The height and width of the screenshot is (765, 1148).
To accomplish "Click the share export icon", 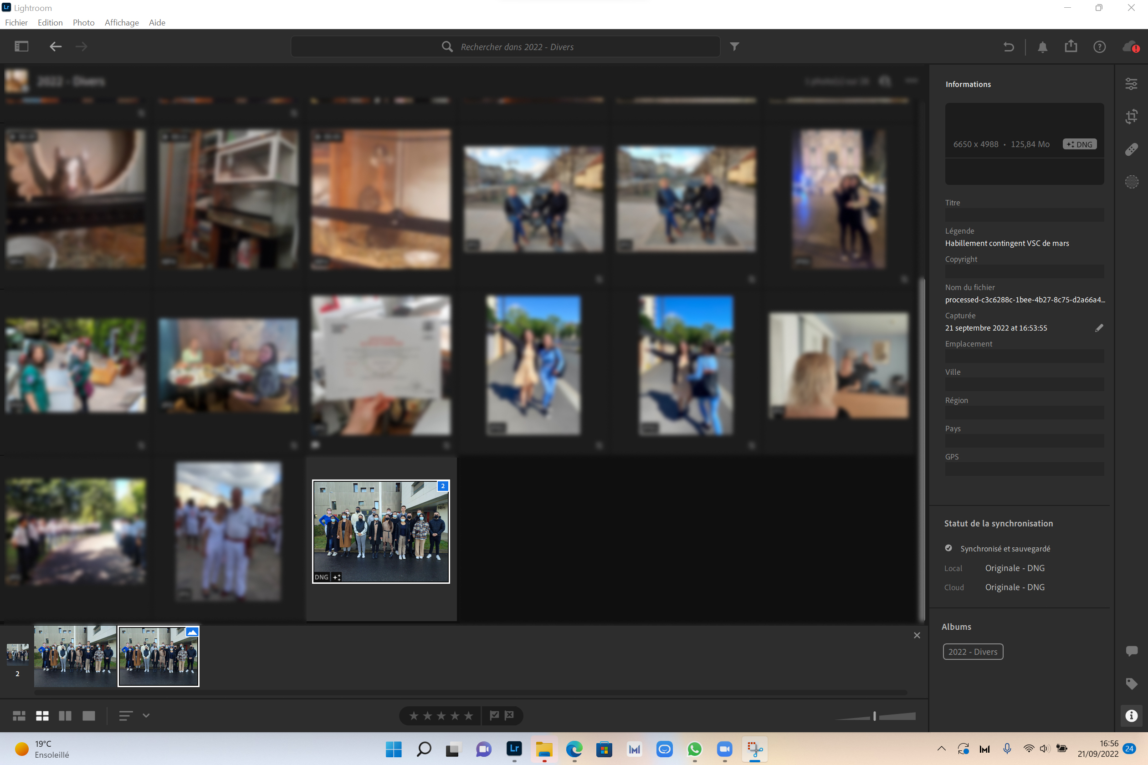I will coord(1071,46).
